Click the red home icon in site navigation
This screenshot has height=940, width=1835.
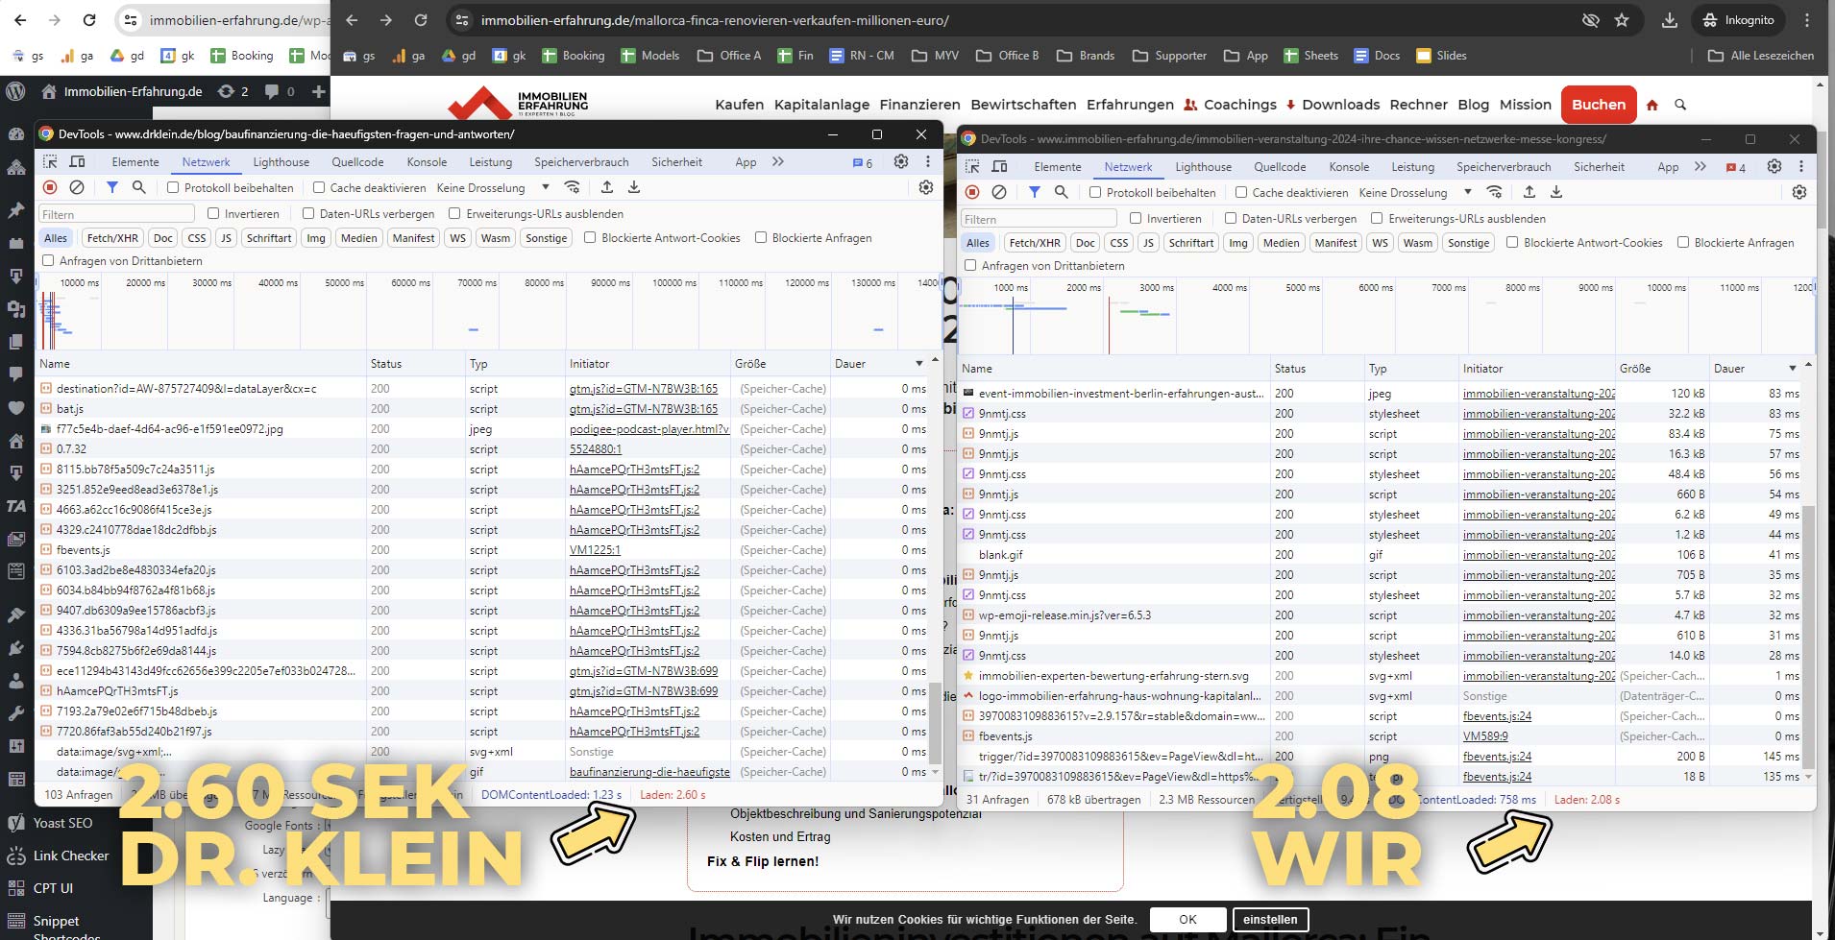click(1652, 105)
